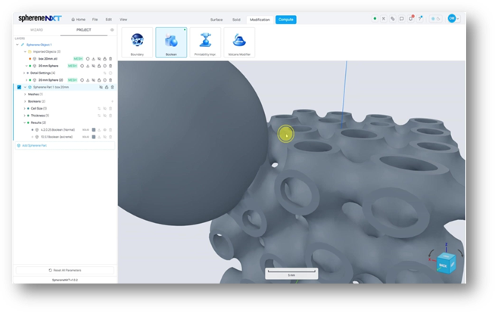Add a new Boolean with plus icon
This screenshot has height=313, width=495.
[112, 101]
